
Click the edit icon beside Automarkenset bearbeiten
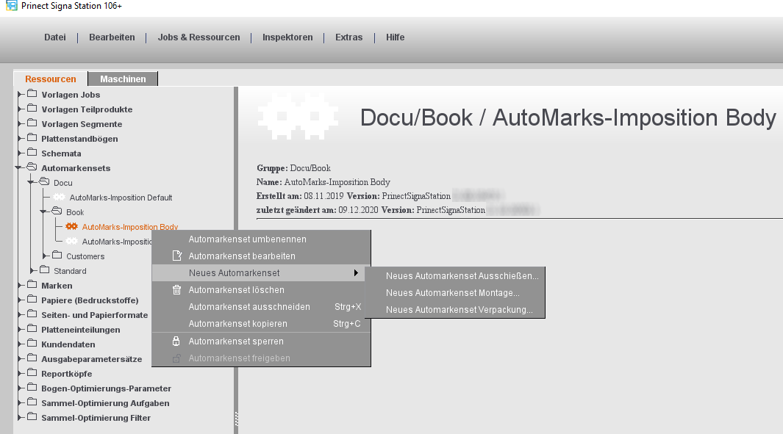pos(176,256)
